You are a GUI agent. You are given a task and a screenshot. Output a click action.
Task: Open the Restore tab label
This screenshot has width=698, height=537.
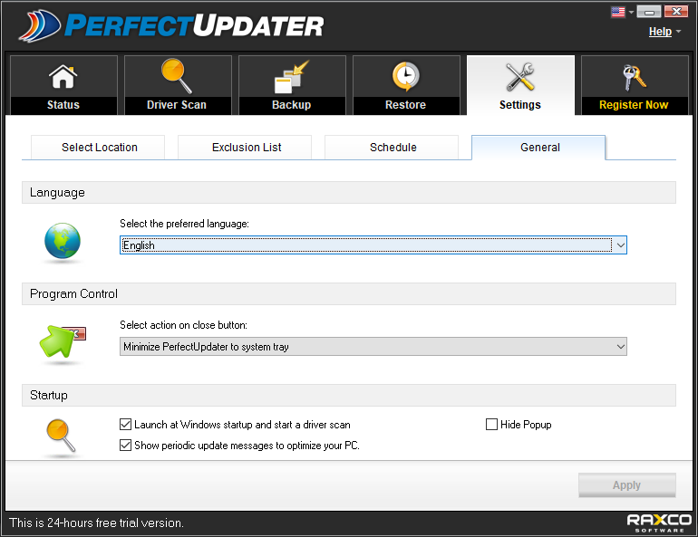point(405,105)
